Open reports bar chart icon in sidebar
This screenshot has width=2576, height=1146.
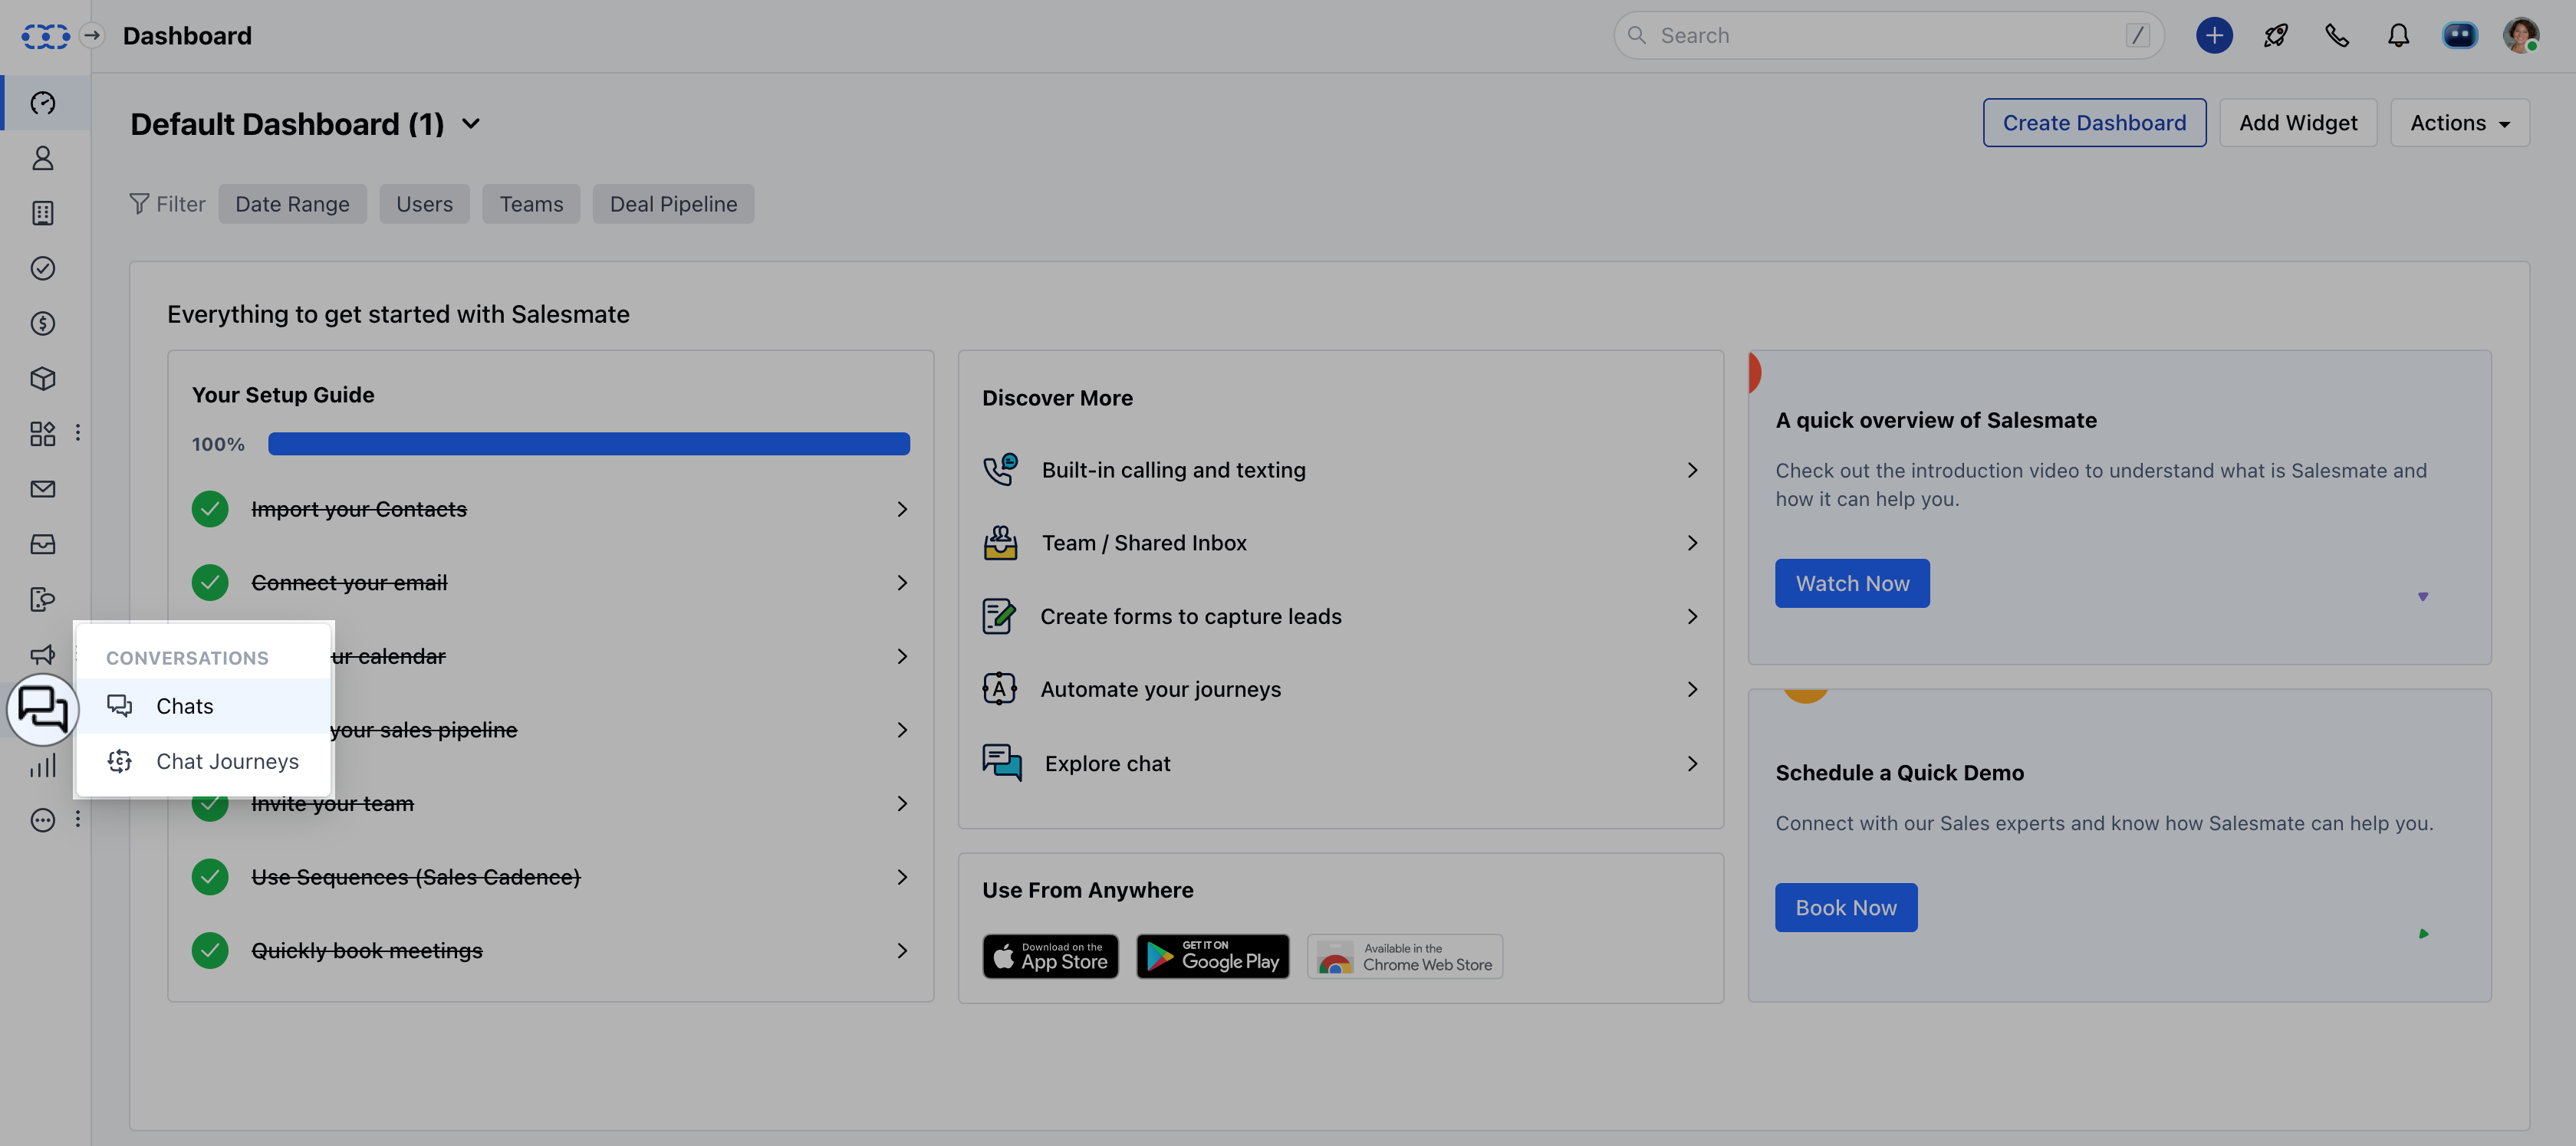click(x=43, y=765)
